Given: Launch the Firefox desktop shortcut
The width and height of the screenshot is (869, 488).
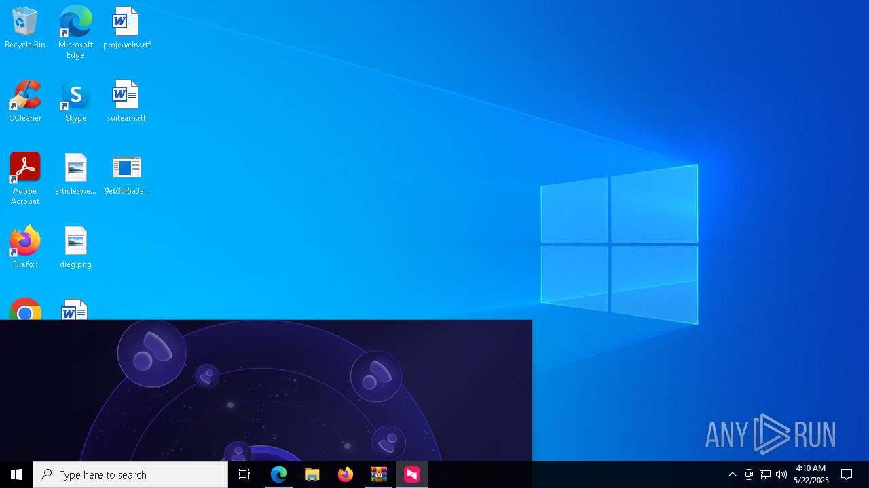Looking at the screenshot, I should tap(25, 247).
